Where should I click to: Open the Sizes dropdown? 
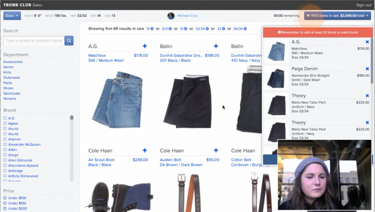(x=12, y=16)
